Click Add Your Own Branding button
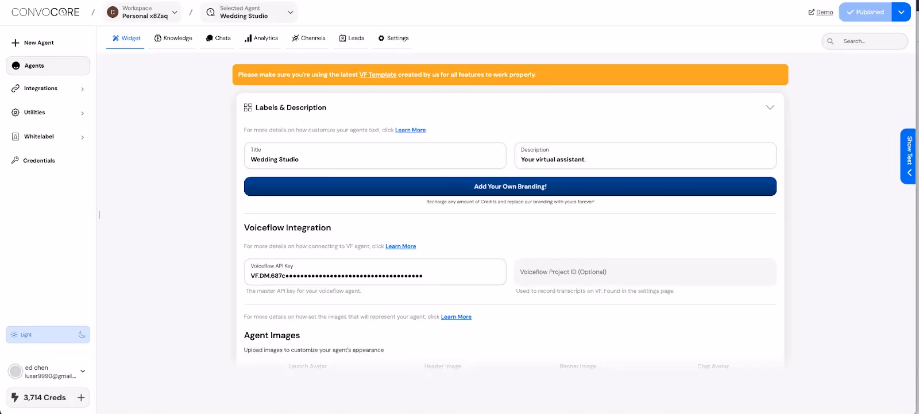Viewport: 919px width, 414px height. point(510,187)
